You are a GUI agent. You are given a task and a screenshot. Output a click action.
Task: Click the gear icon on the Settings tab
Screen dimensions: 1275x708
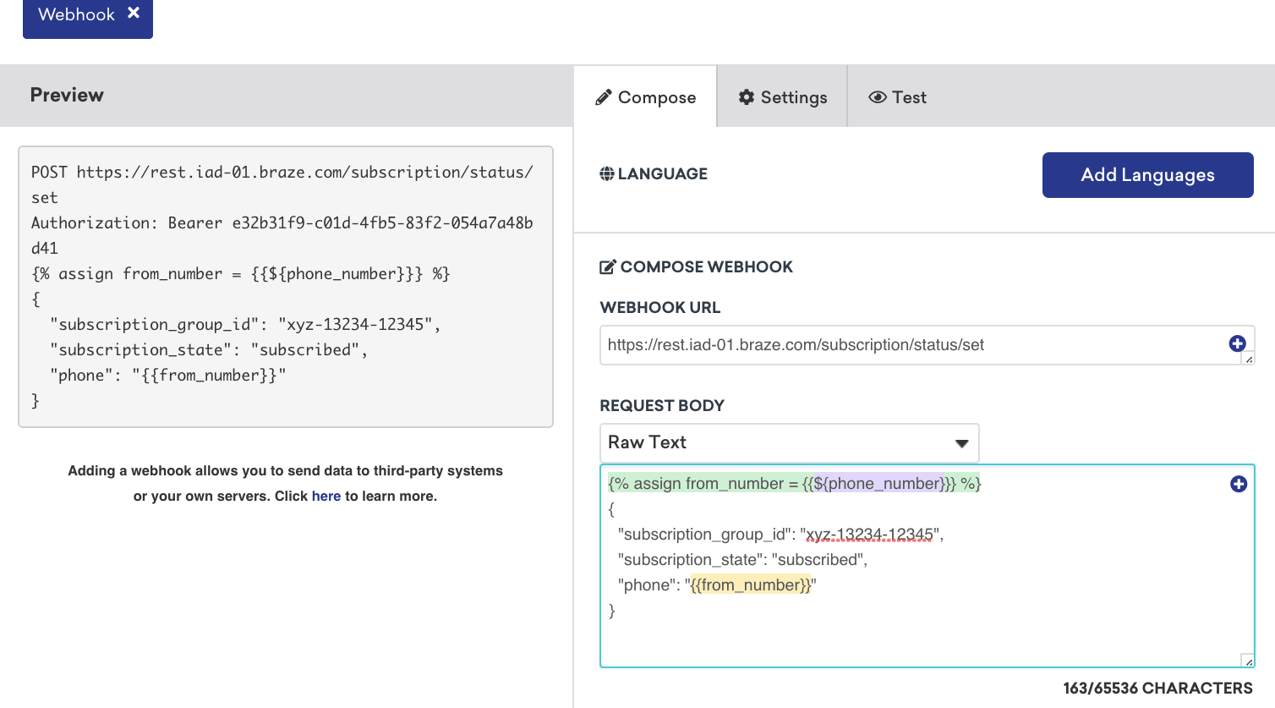pyautogui.click(x=747, y=97)
